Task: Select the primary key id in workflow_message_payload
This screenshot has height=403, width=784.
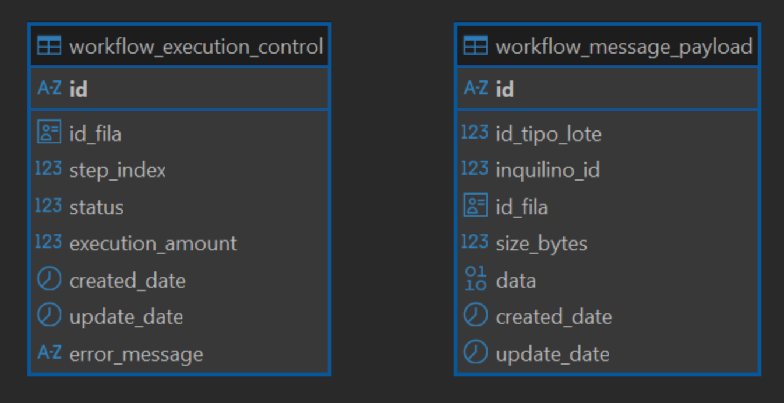Action: 505,89
